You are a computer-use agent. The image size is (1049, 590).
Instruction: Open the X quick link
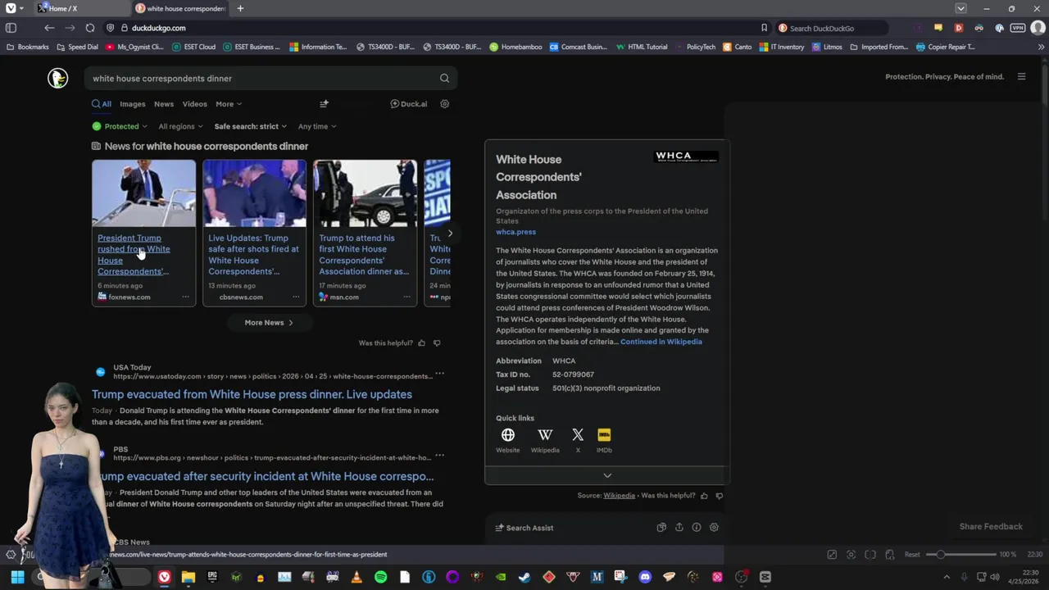[x=578, y=440]
